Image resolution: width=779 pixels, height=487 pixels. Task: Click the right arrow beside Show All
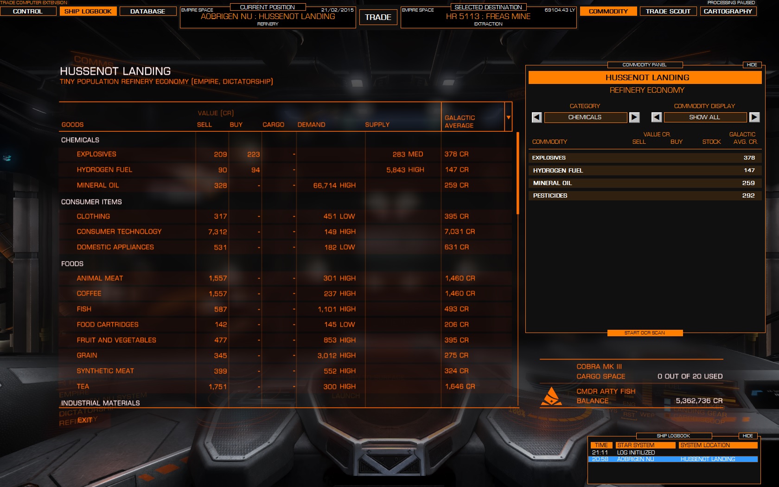click(754, 117)
